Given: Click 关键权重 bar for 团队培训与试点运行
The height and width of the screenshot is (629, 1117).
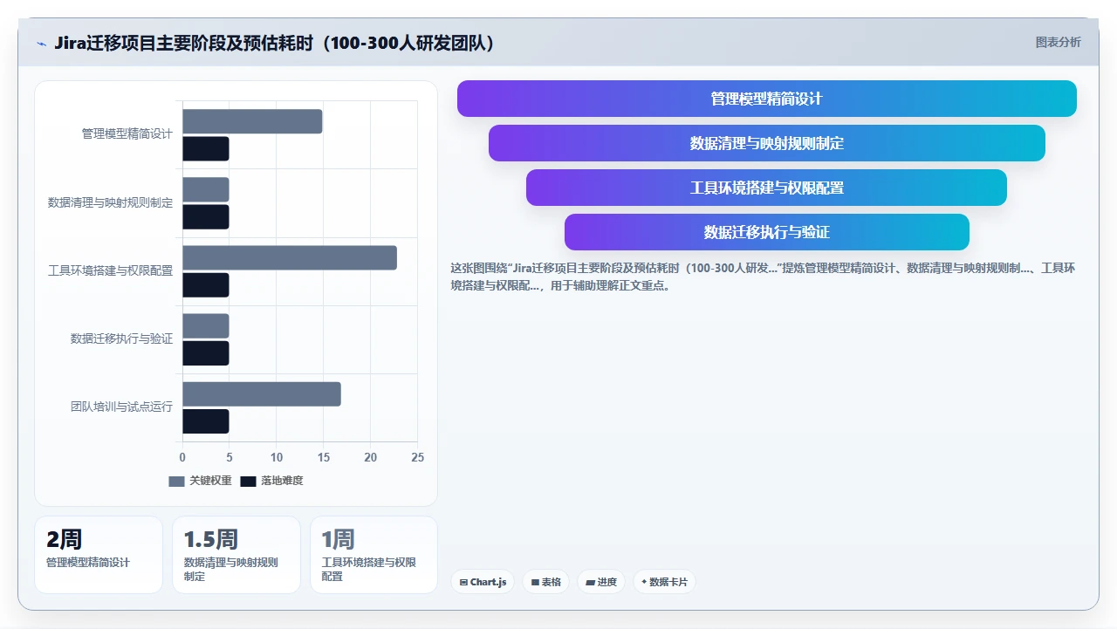Looking at the screenshot, I should 262,394.
